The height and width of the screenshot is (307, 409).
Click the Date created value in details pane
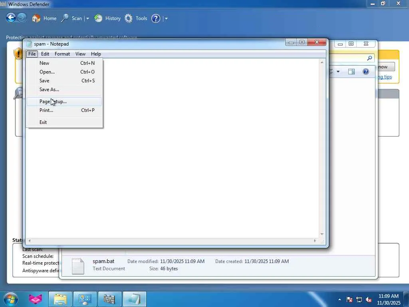point(266,261)
